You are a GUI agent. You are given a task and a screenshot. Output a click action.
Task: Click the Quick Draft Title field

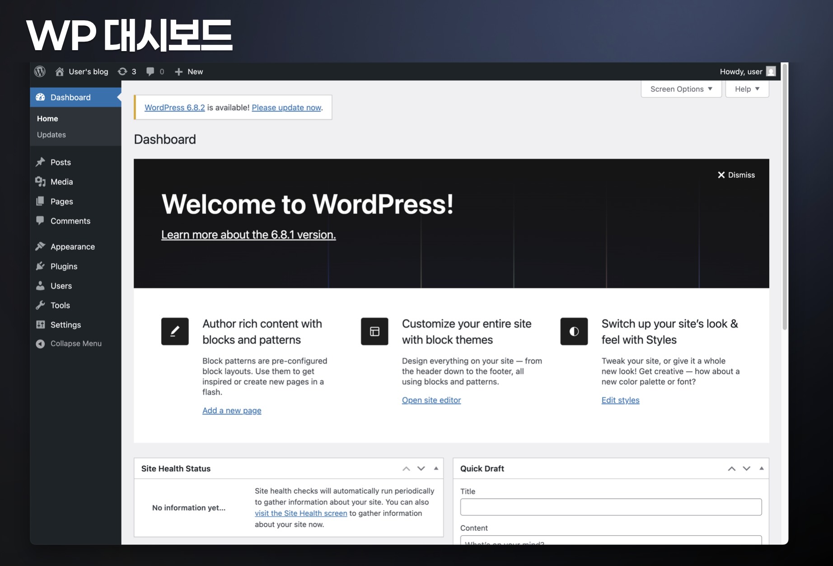[611, 507]
